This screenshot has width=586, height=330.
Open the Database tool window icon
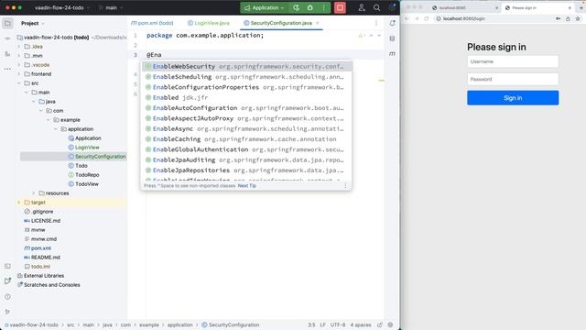(392, 38)
